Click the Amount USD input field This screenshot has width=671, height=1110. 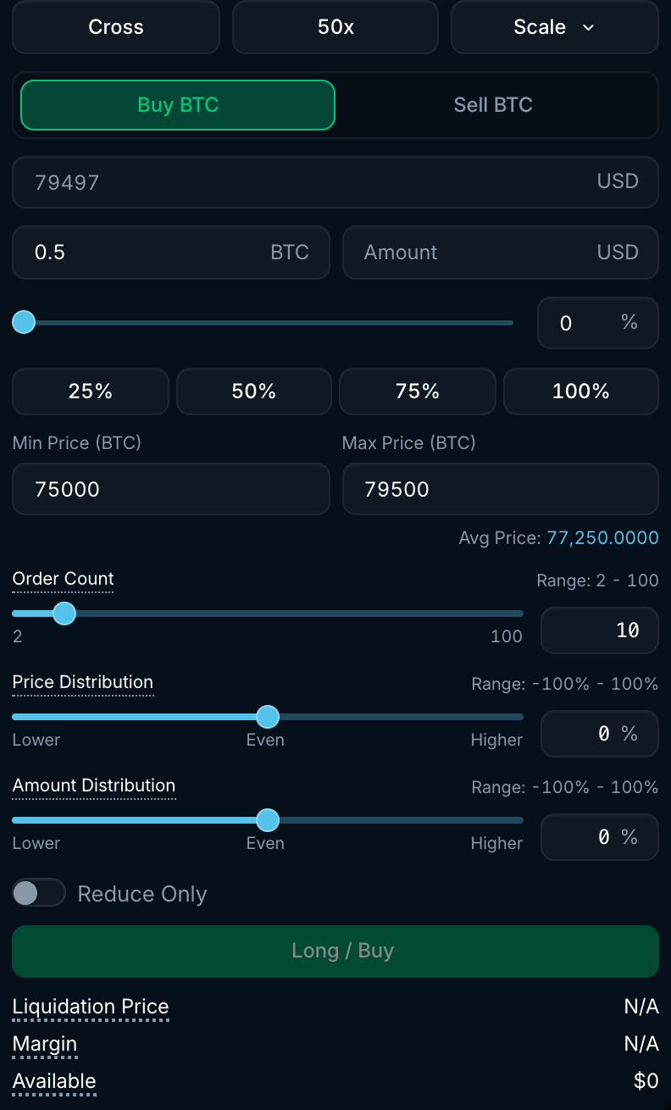tap(501, 253)
